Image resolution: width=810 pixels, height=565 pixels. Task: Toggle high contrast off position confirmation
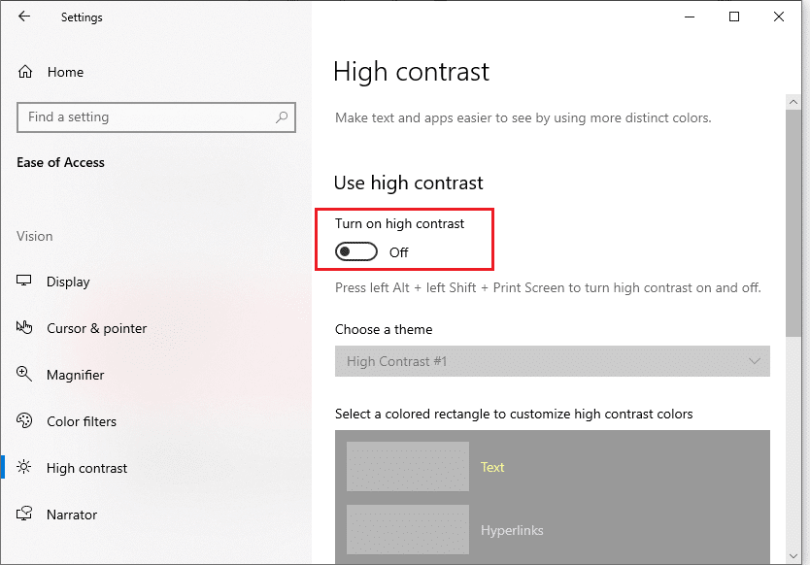[x=355, y=250]
